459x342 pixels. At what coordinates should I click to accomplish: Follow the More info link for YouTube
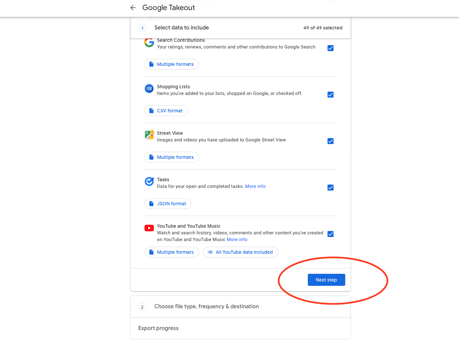(237, 239)
